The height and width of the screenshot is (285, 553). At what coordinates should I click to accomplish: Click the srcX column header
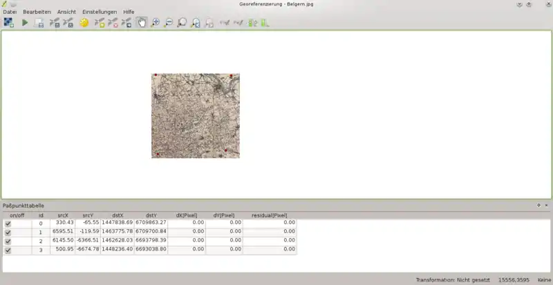pyautogui.click(x=63, y=215)
